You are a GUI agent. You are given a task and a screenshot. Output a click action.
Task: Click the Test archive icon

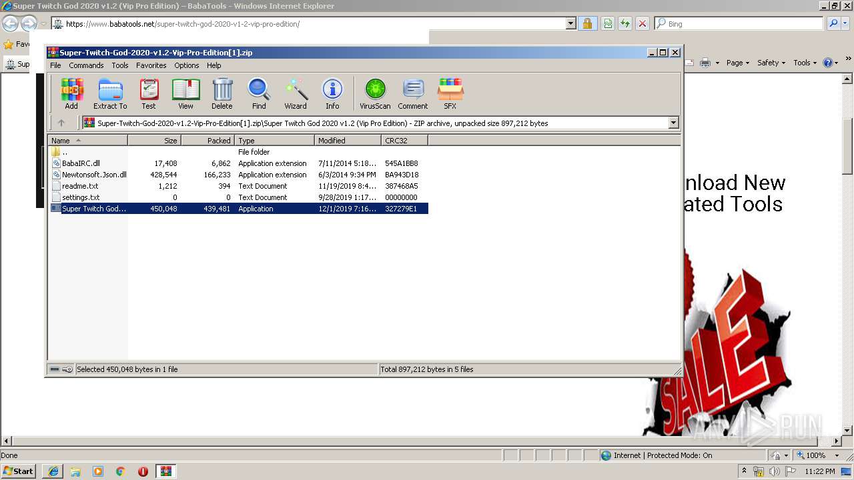pyautogui.click(x=149, y=94)
